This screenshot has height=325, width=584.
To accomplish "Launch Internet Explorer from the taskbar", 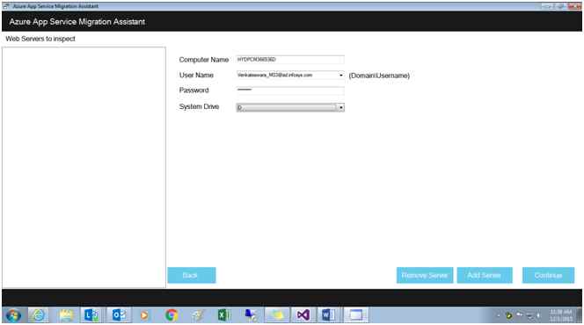I will [x=38, y=315].
